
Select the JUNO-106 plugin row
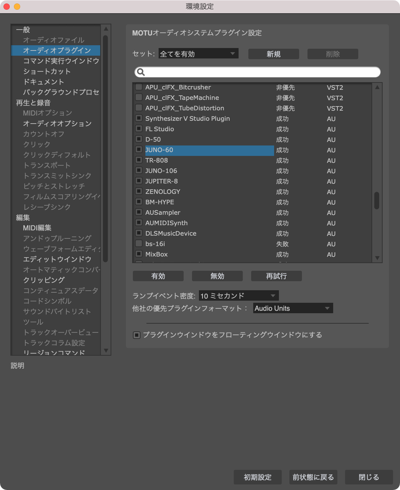pyautogui.click(x=253, y=171)
